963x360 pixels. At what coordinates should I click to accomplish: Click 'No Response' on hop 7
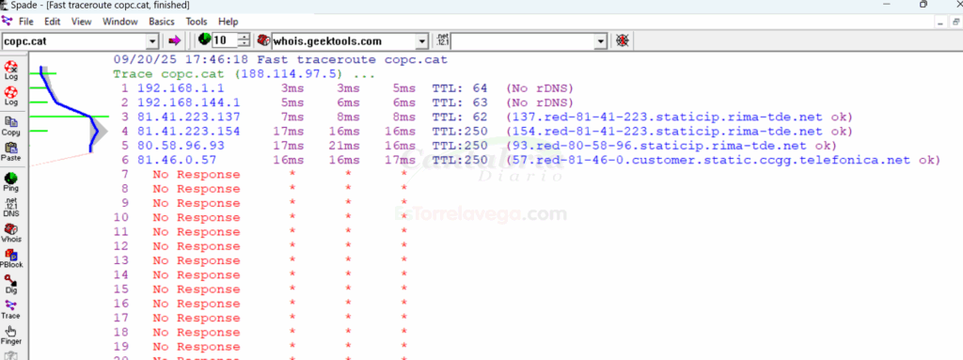pos(197,175)
